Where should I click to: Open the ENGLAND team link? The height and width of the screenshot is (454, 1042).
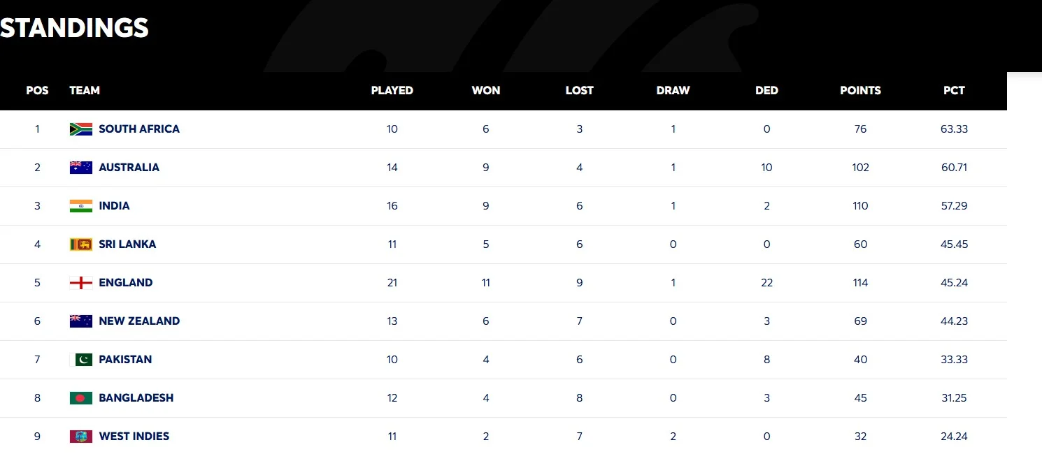point(126,283)
